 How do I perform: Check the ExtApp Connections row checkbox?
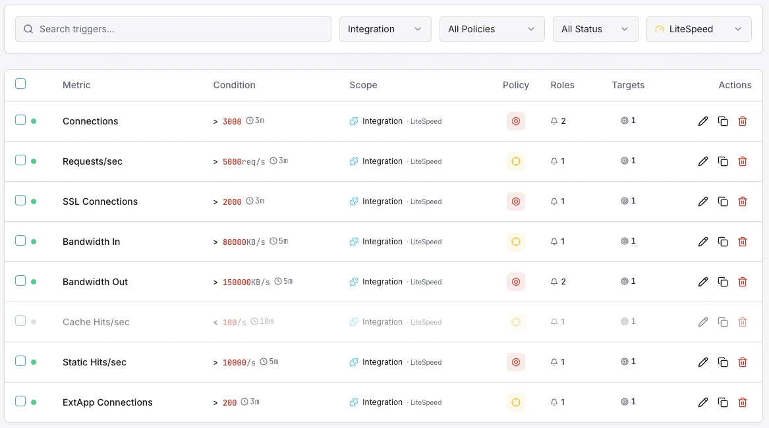pos(20,402)
